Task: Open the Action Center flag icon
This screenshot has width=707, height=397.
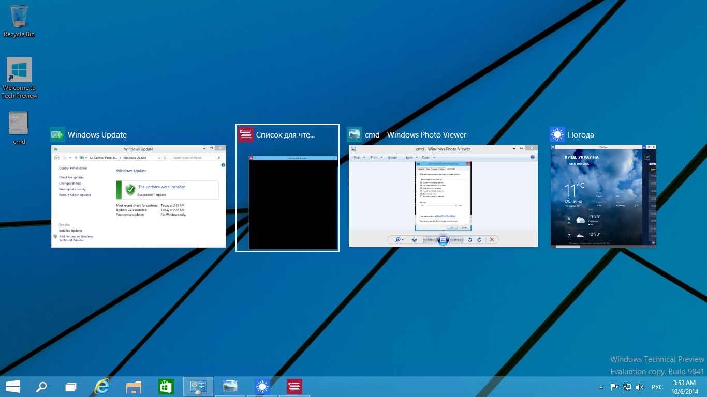Action: coord(614,387)
